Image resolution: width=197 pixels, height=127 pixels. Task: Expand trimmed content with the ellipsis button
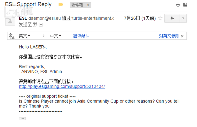[22, 119]
